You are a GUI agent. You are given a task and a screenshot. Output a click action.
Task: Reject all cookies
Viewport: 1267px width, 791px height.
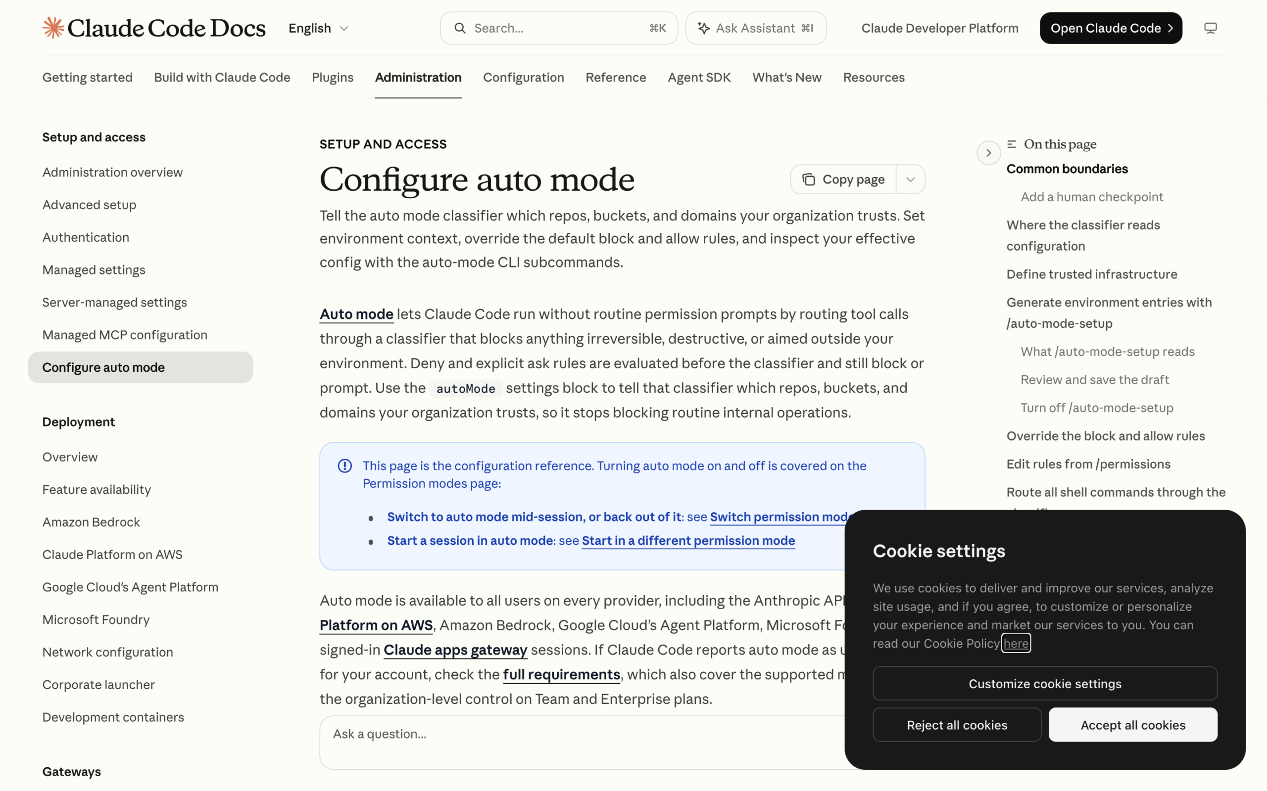point(957,725)
